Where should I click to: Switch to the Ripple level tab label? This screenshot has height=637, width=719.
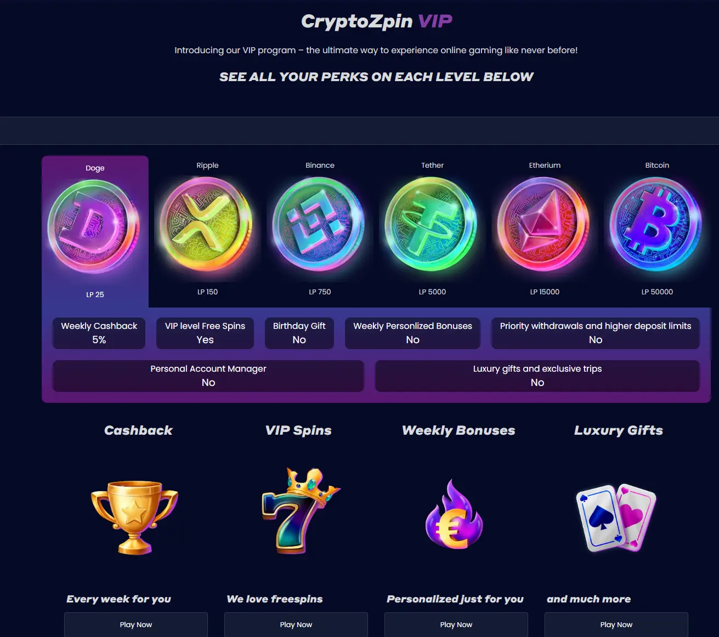207,165
